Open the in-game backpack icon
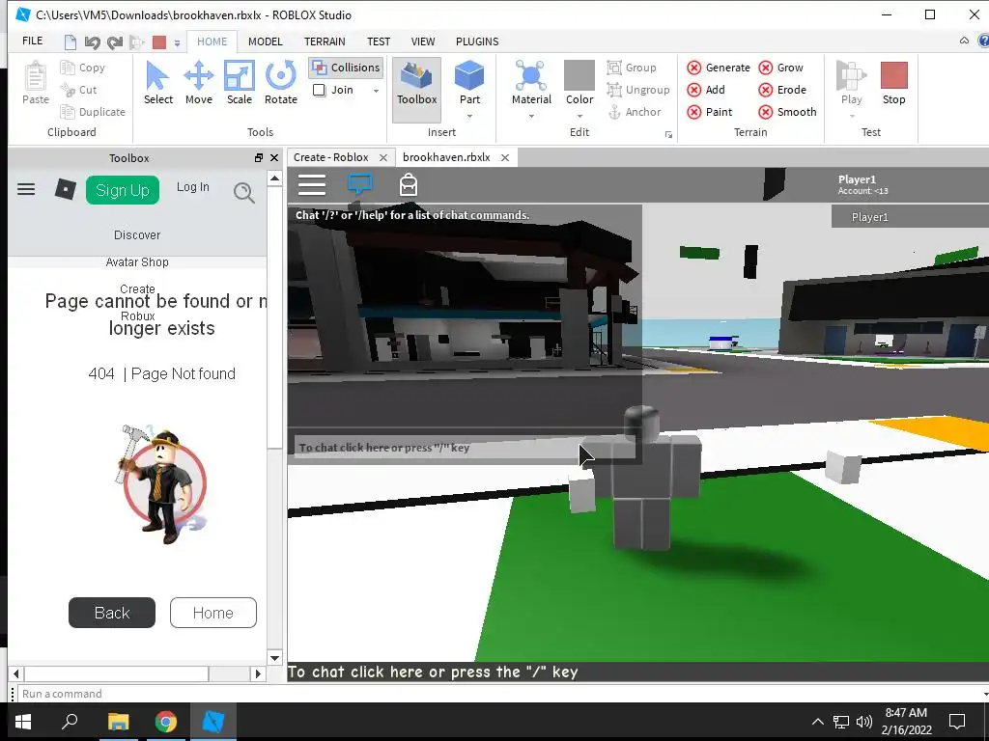This screenshot has width=989, height=741. [409, 184]
